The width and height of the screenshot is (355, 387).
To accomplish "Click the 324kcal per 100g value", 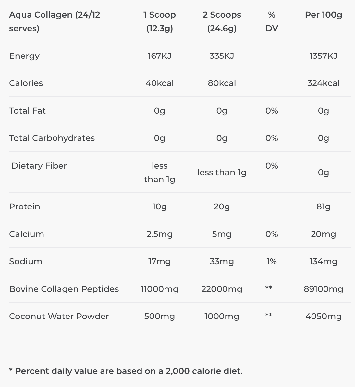I will [x=324, y=83].
